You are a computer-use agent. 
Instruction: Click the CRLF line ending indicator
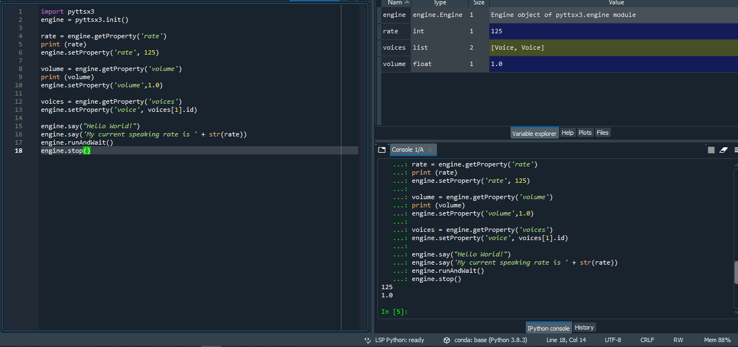(647, 340)
